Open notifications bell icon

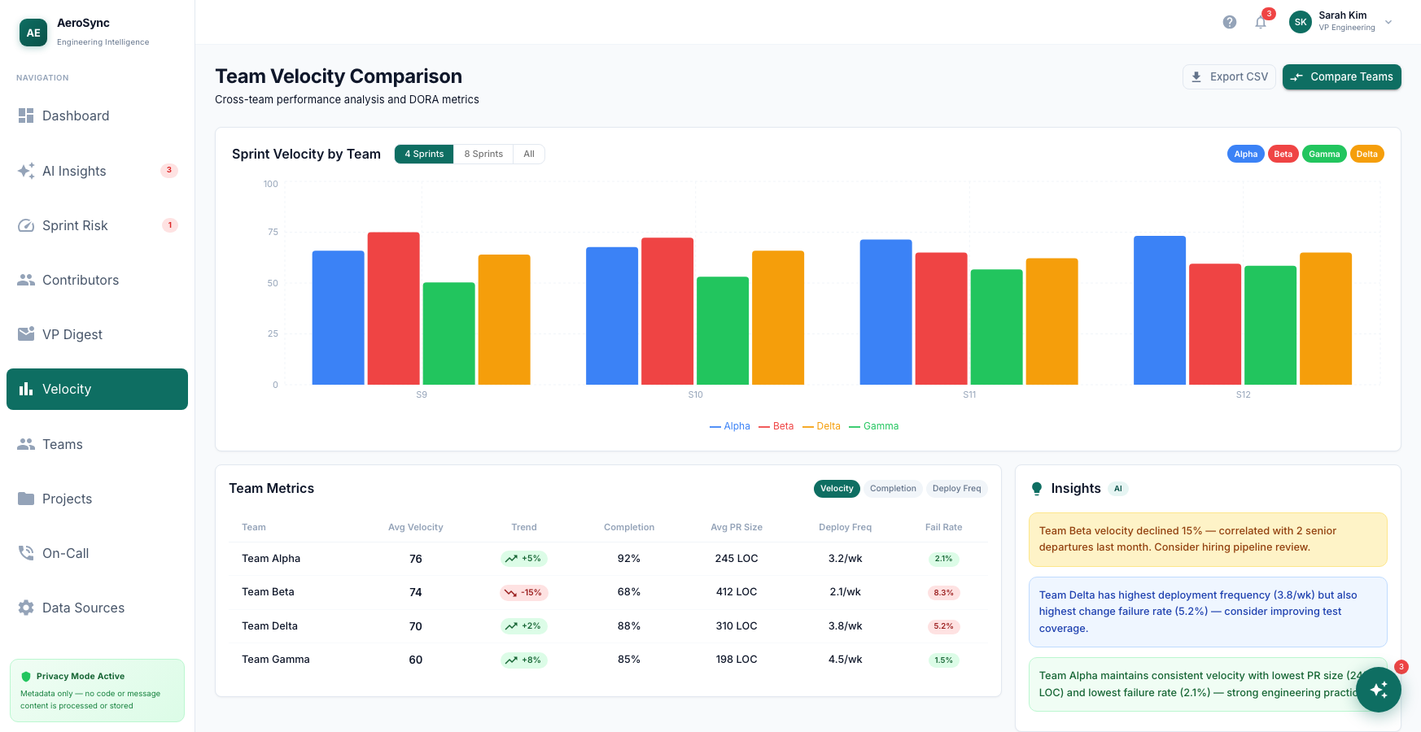pos(1261,22)
